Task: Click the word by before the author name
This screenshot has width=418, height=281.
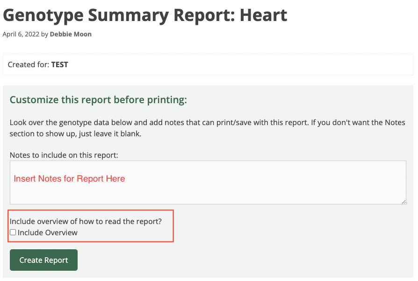Action: [x=44, y=34]
